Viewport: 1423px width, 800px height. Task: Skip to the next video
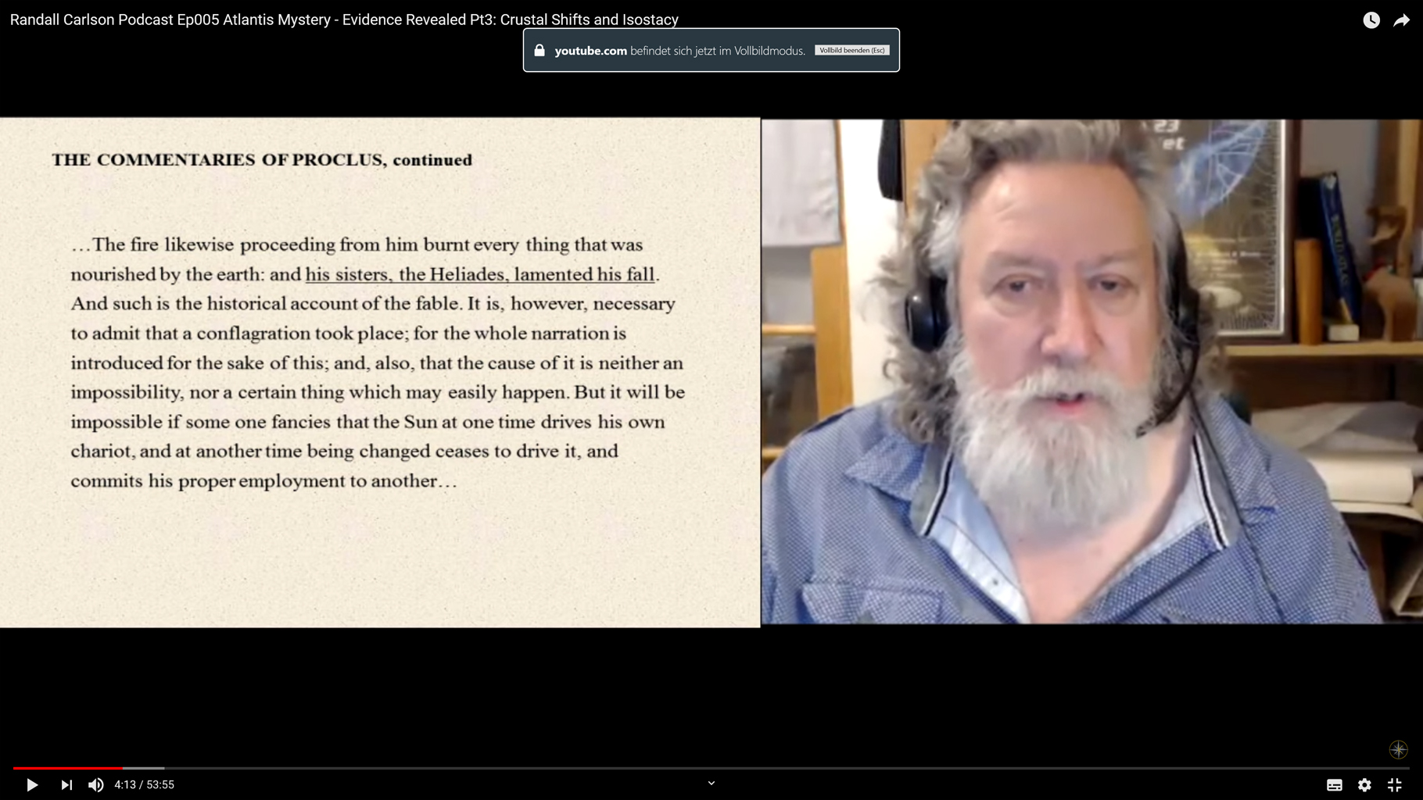pyautogui.click(x=66, y=784)
